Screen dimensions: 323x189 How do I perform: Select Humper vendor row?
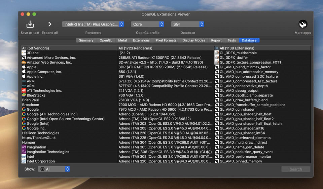pyautogui.click(x=69, y=143)
